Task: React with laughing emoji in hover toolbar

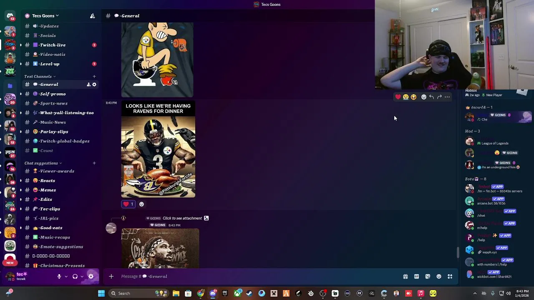Action: point(413,97)
